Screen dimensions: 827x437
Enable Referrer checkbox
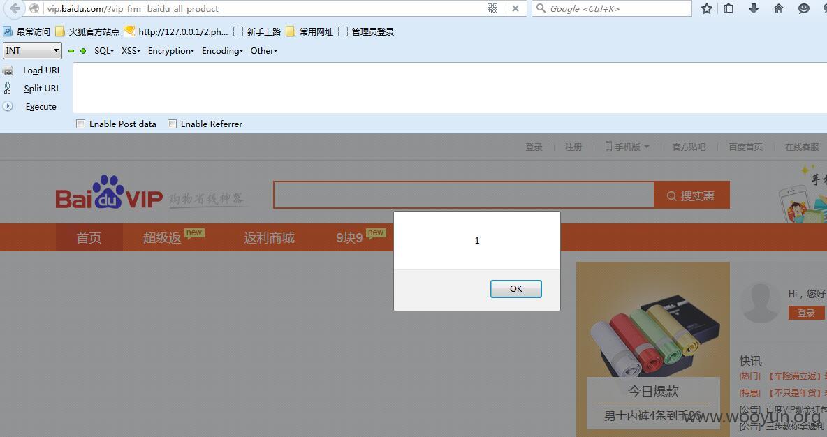[172, 124]
